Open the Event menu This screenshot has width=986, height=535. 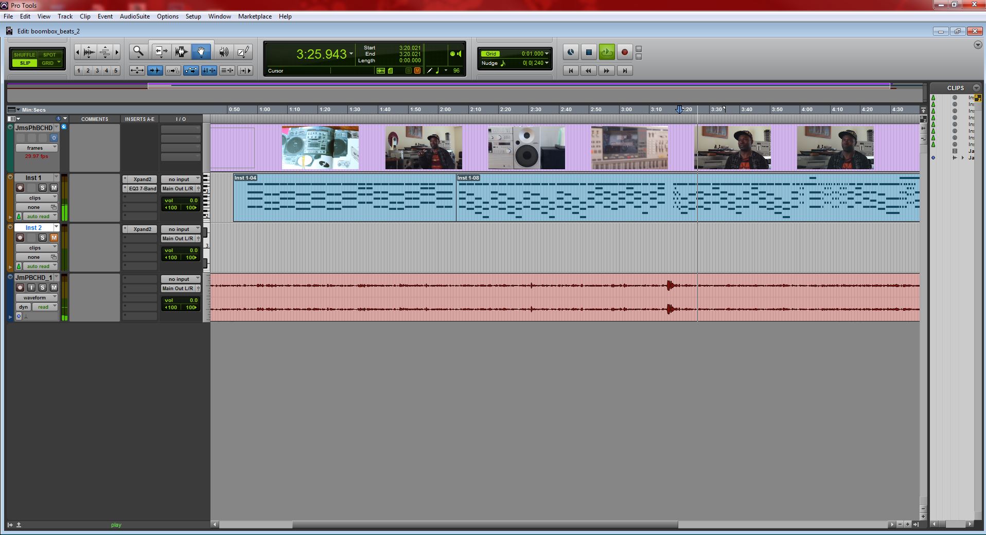click(x=105, y=16)
